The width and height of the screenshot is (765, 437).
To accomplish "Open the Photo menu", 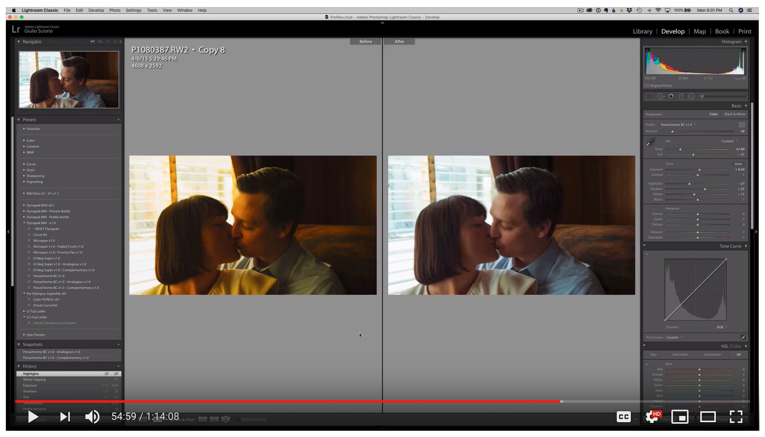I will [115, 11].
